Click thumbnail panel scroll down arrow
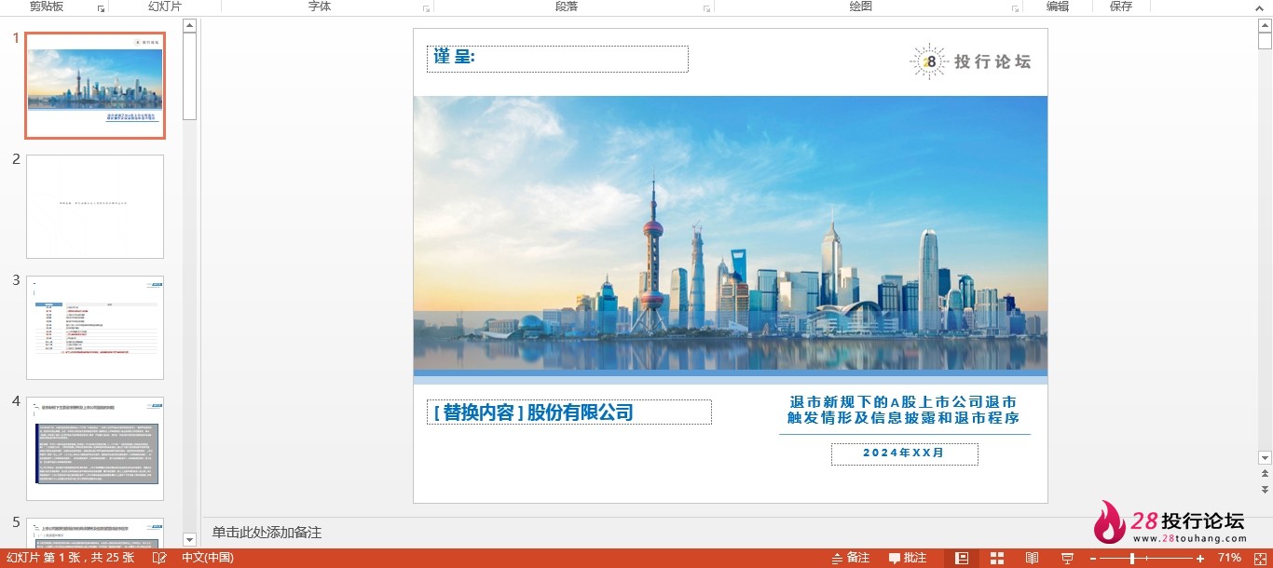This screenshot has height=568, width=1273. tap(190, 540)
